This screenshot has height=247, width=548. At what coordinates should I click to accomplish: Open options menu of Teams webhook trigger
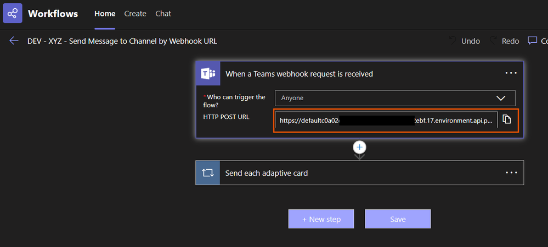coord(511,73)
